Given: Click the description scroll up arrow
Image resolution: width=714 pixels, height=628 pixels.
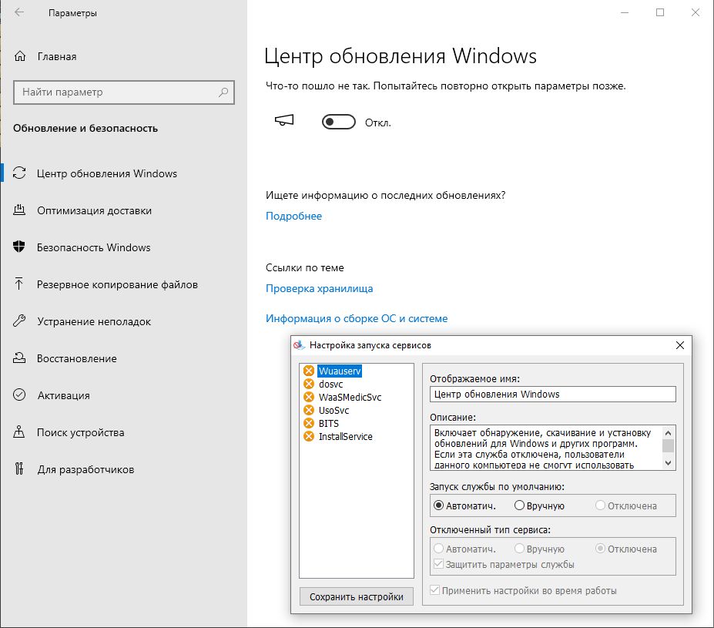Looking at the screenshot, I should click(x=668, y=432).
